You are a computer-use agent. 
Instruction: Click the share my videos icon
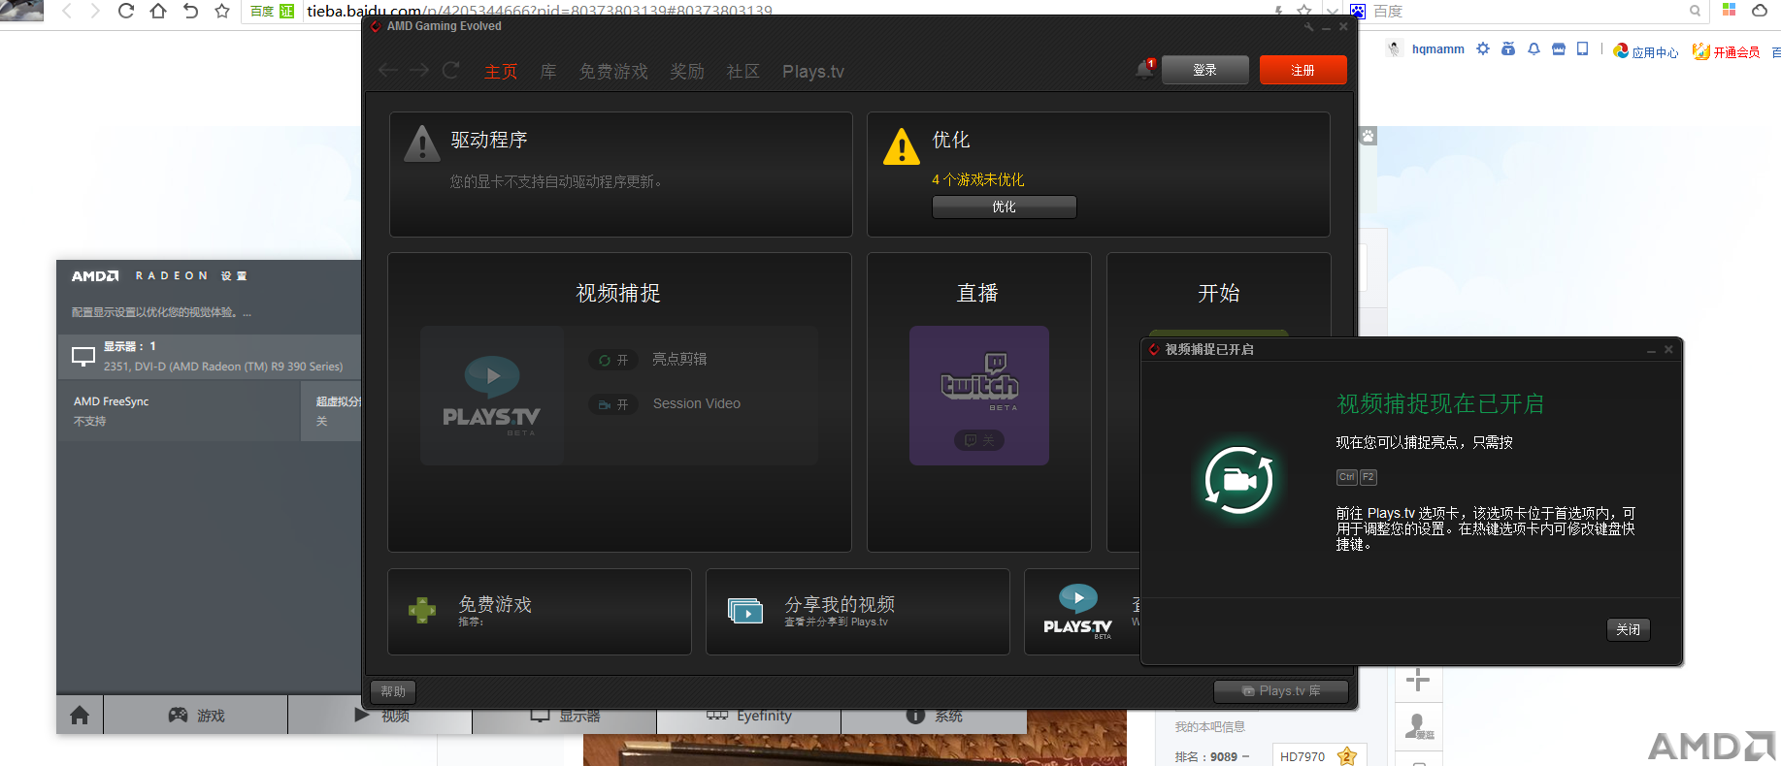745,611
